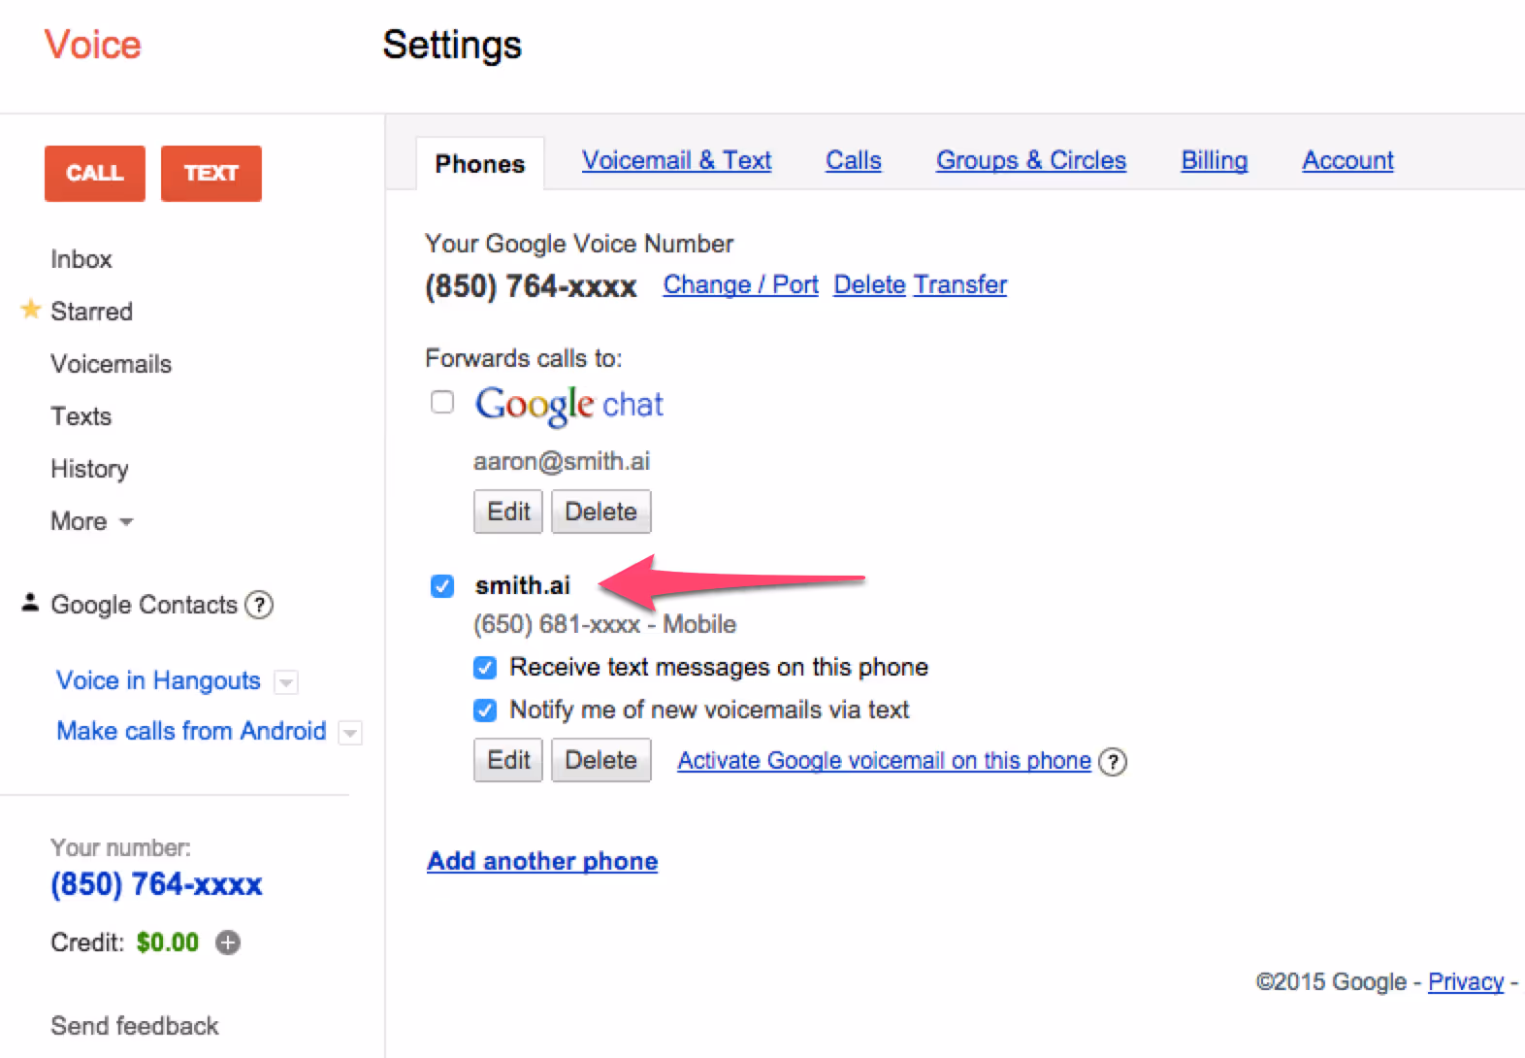
Task: Enable forwarding to Google chat checkbox
Action: 442,402
